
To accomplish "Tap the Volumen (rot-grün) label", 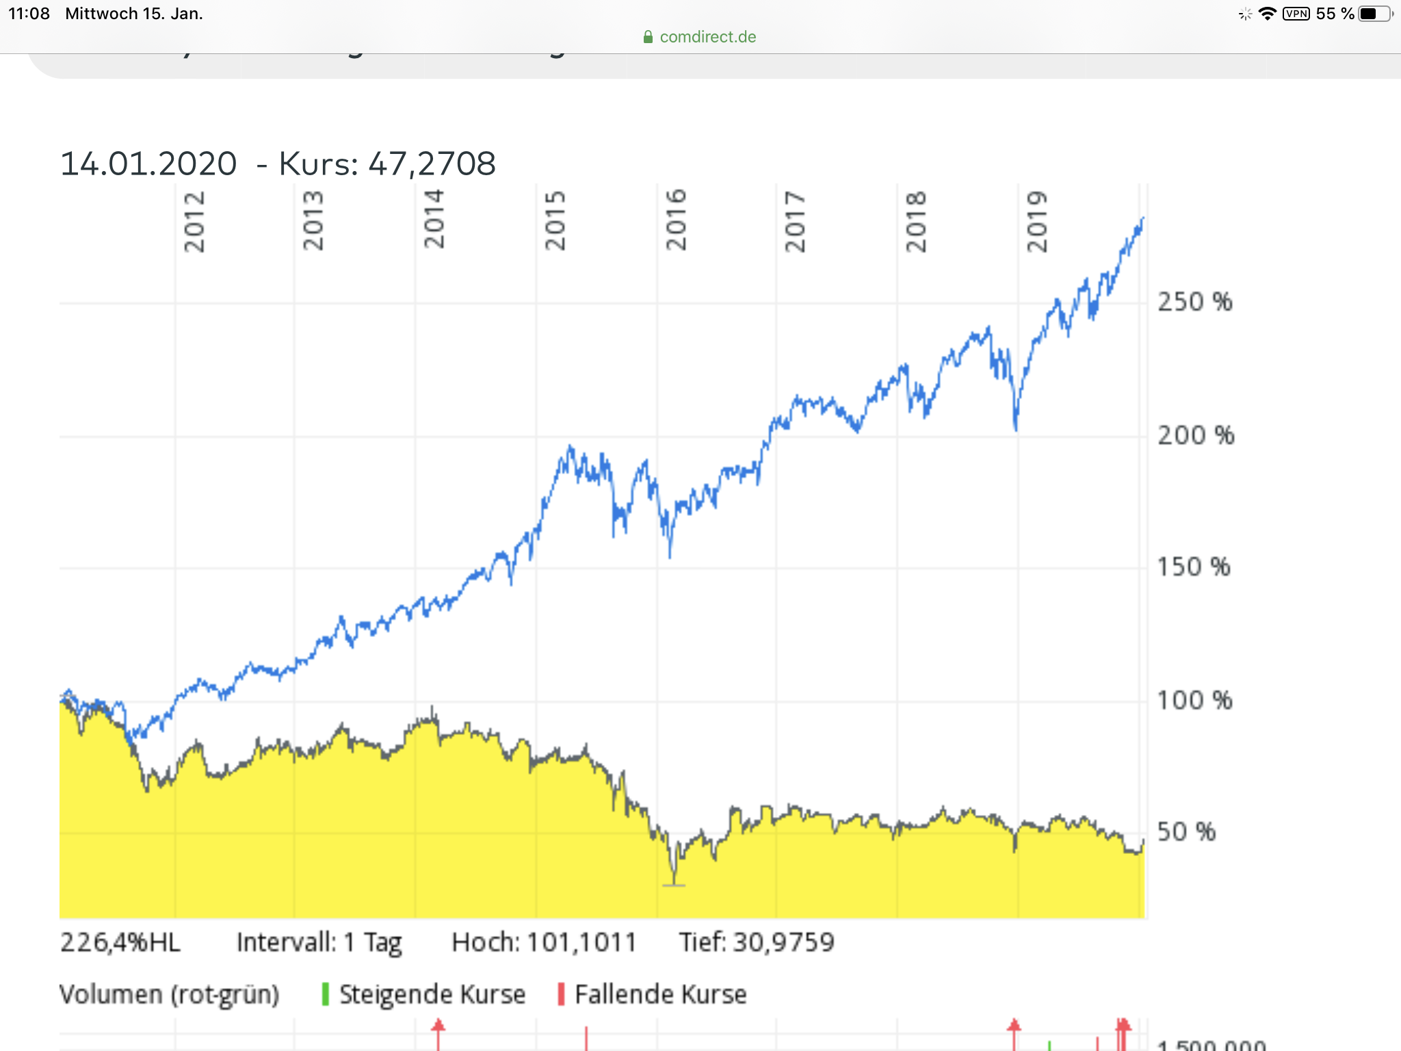I will 169,994.
